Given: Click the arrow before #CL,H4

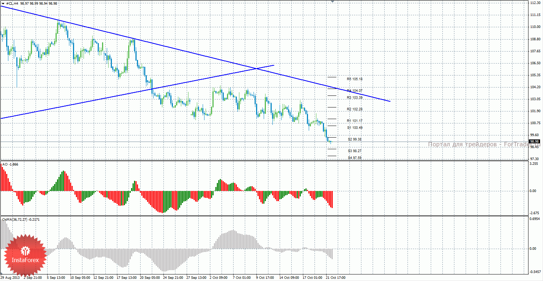Looking at the screenshot, I should coord(3,3).
